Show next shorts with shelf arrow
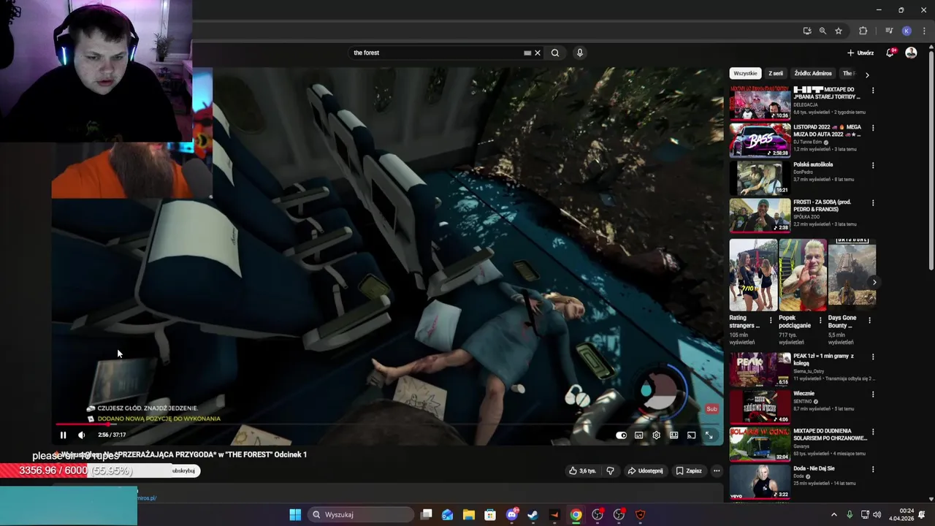 [874, 282]
